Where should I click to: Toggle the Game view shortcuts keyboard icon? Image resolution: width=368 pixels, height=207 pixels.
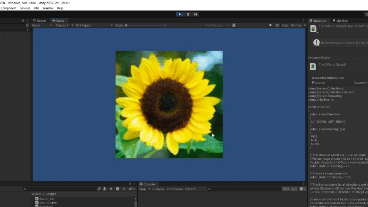point(277,25)
